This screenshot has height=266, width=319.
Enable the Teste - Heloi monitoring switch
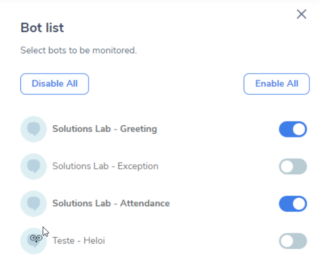coord(293,241)
